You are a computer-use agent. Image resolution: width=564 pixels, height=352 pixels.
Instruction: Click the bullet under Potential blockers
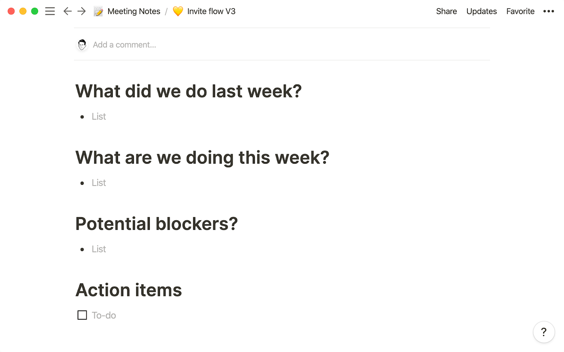(x=82, y=249)
